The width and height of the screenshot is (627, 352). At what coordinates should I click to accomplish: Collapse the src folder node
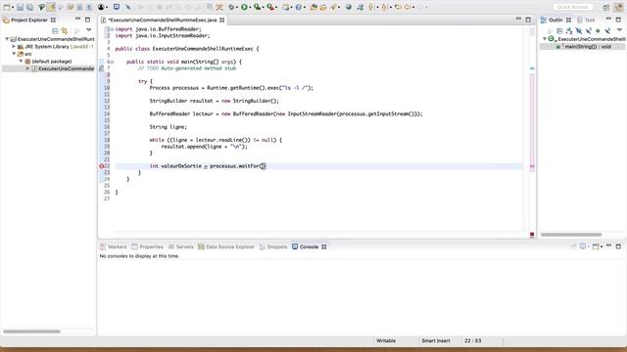14,54
